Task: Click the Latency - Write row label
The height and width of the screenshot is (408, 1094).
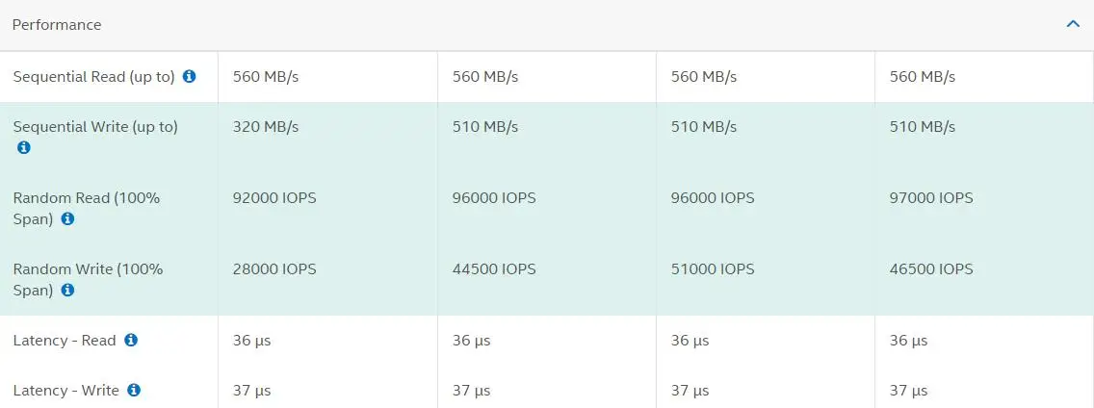Action: click(x=66, y=391)
